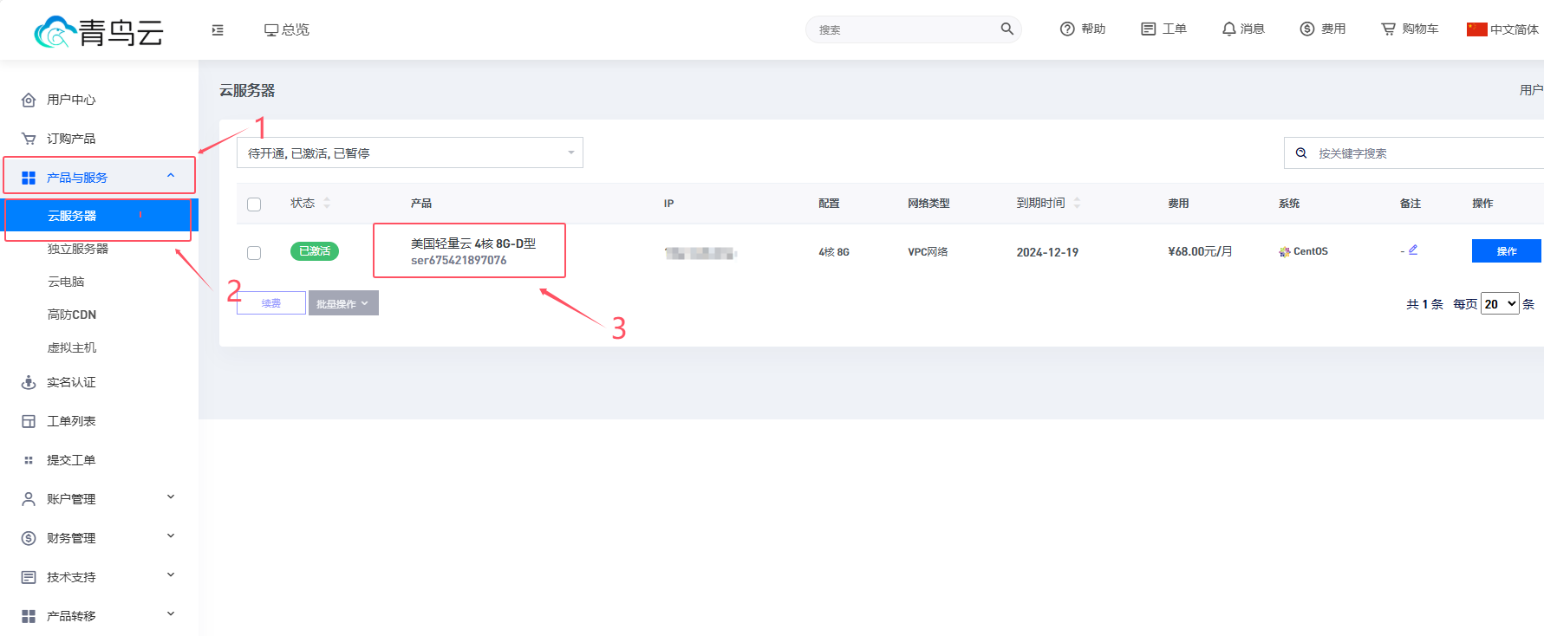
Task: Click the 已激活 status badge
Action: pyautogui.click(x=315, y=251)
